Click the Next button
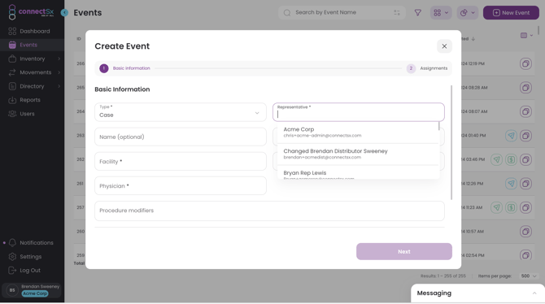 tap(404, 251)
